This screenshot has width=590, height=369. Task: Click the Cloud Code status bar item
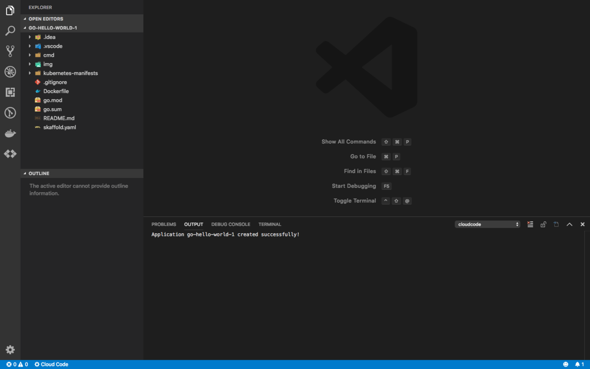click(x=51, y=365)
